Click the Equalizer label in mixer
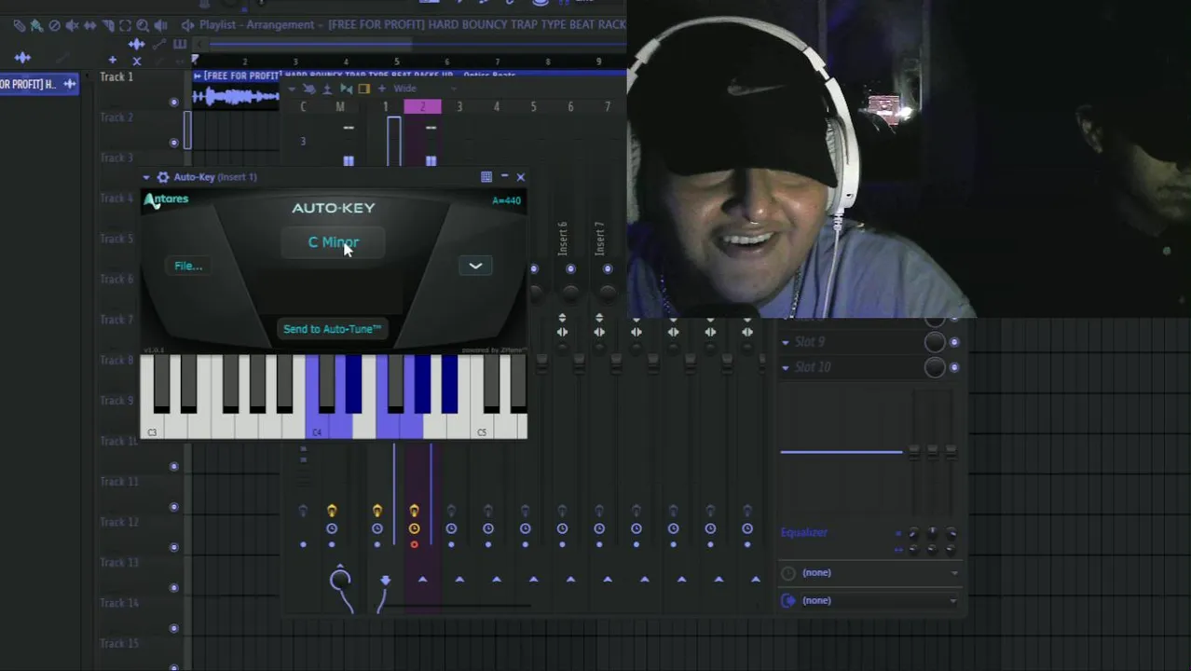Viewport: 1191px width, 671px height. pos(804,532)
